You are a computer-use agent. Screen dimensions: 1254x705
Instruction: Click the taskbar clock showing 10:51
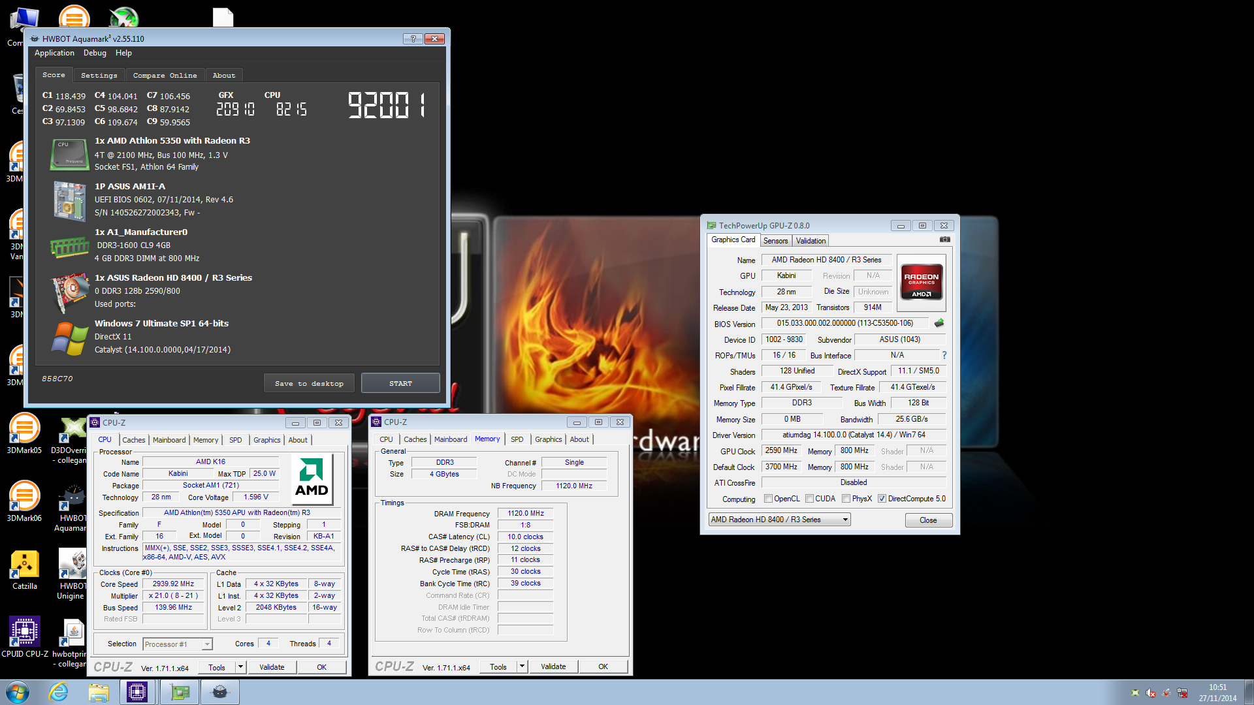[x=1217, y=693]
